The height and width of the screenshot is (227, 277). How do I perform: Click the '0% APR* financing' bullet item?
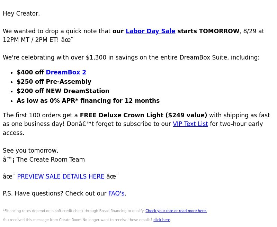(x=88, y=101)
